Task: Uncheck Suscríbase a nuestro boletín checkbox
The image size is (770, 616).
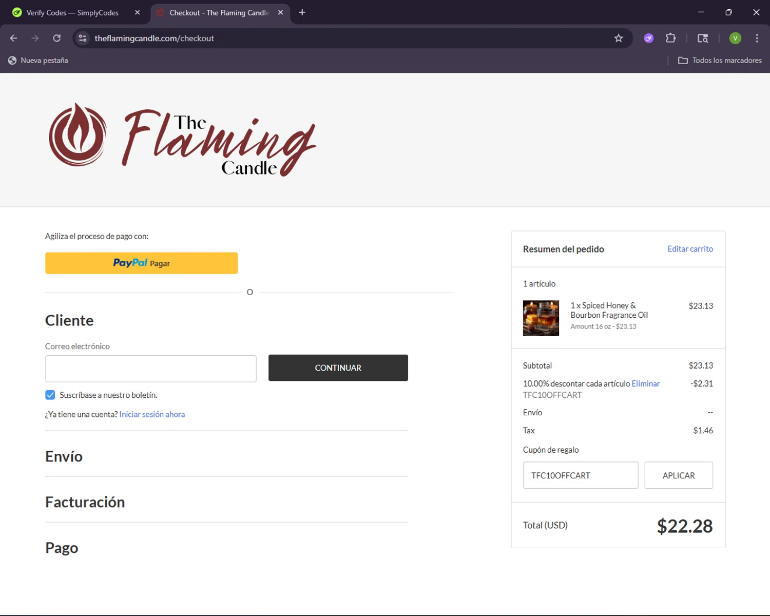Action: click(x=50, y=395)
